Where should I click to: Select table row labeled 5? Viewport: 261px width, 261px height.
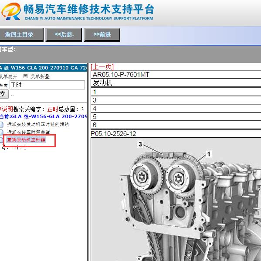click(176, 117)
